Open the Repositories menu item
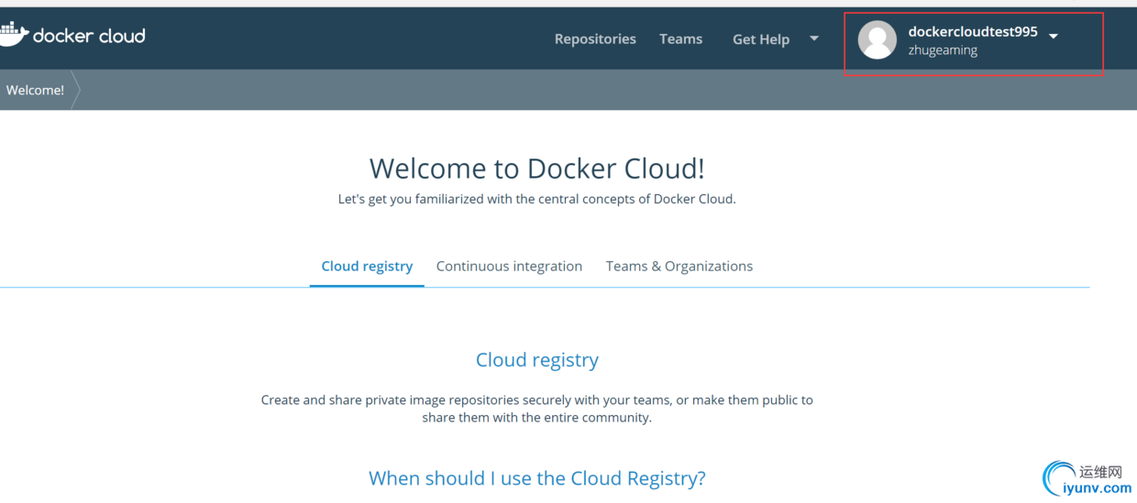 tap(595, 38)
